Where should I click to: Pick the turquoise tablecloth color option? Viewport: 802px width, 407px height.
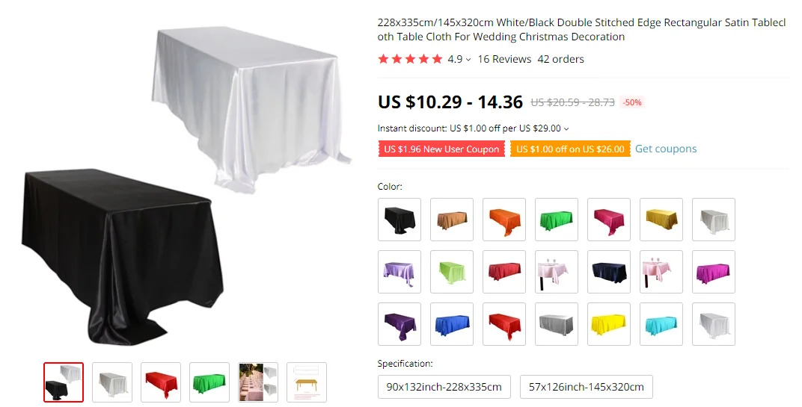661,324
